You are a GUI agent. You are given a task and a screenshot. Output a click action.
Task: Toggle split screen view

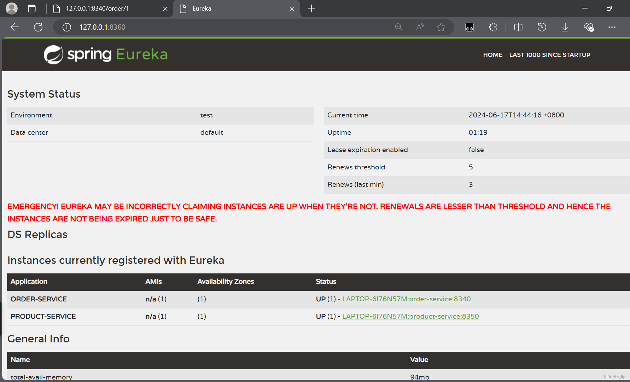[518, 27]
